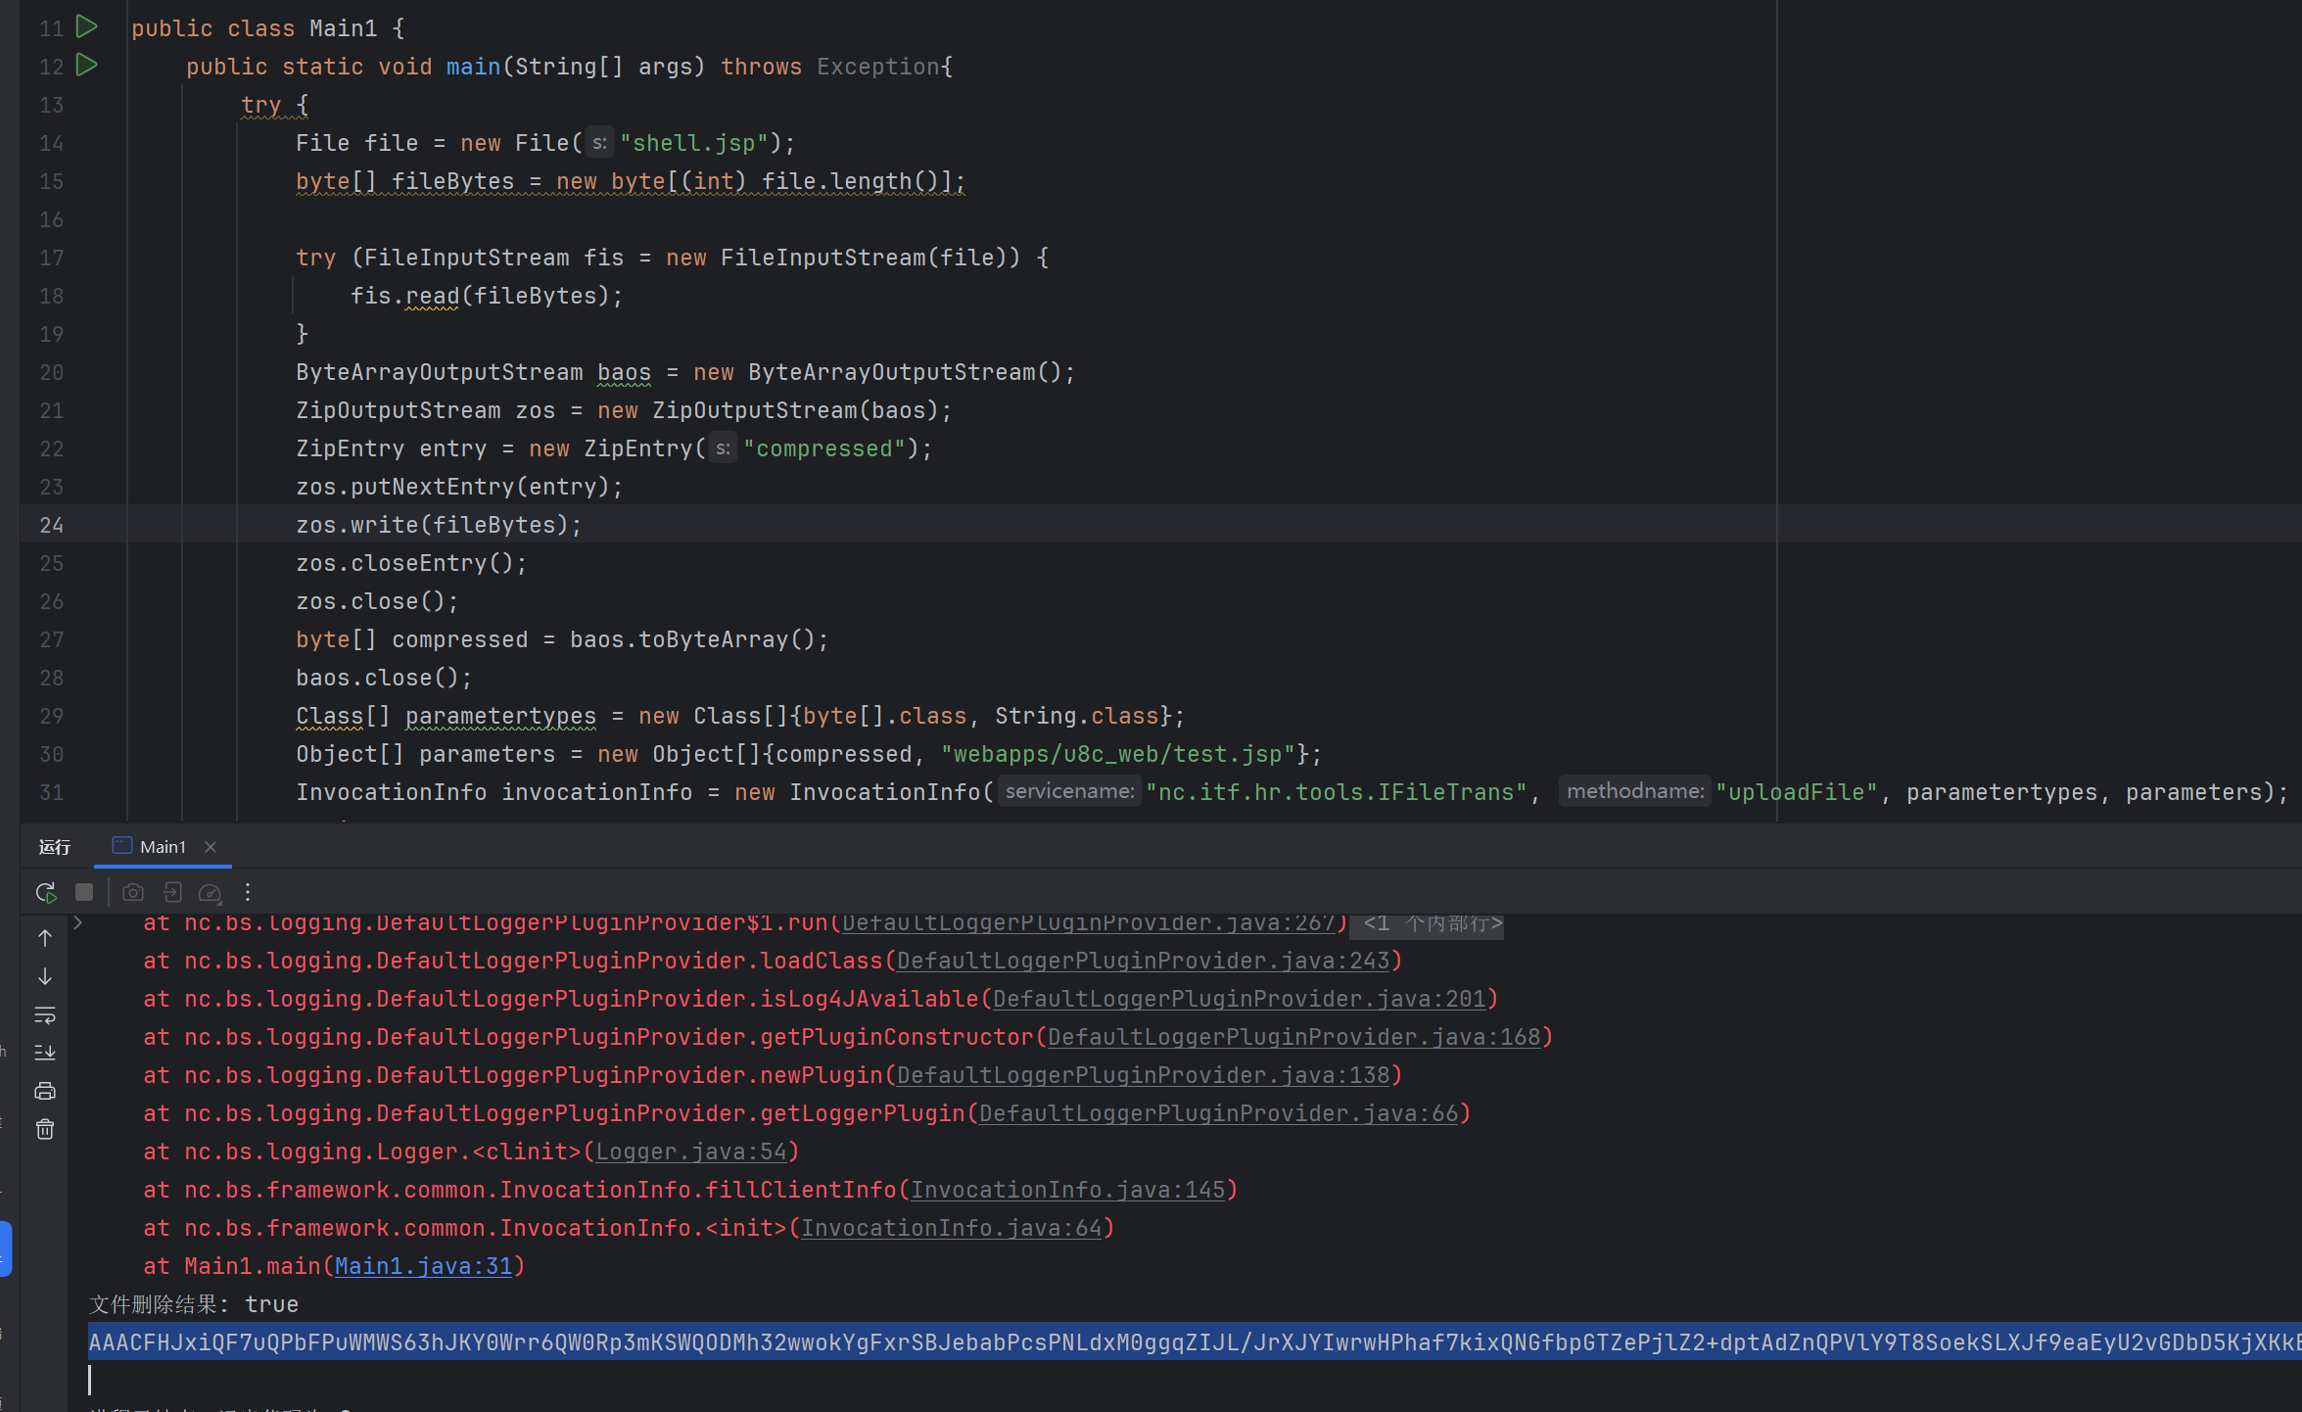This screenshot has height=1412, width=2302.
Task: Open the InvocationInfo.java:145 link
Action: tap(1067, 1190)
